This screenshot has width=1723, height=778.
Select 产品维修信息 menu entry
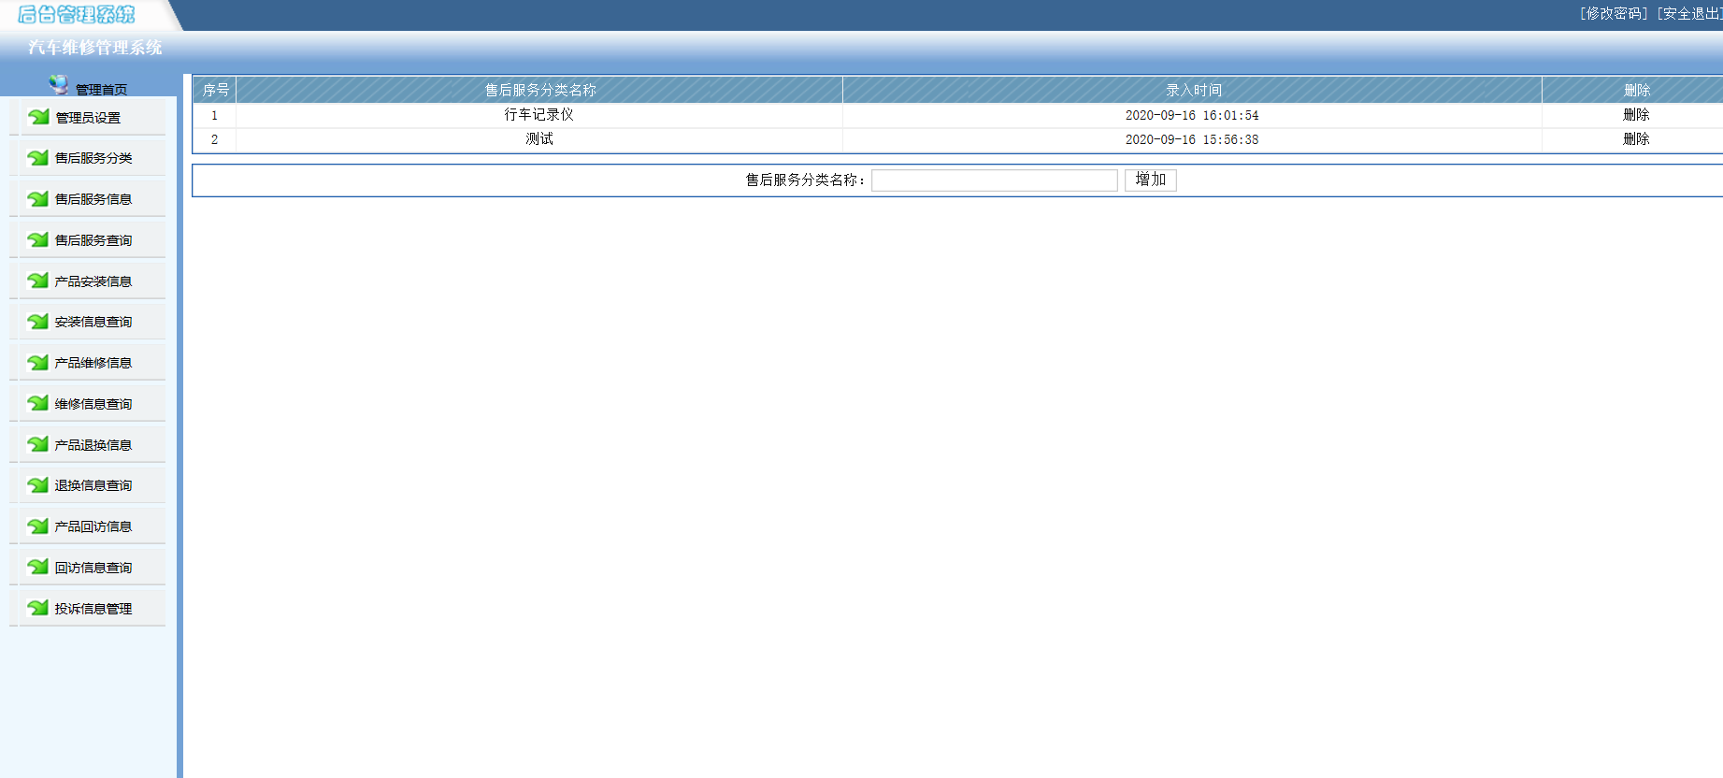click(x=93, y=363)
